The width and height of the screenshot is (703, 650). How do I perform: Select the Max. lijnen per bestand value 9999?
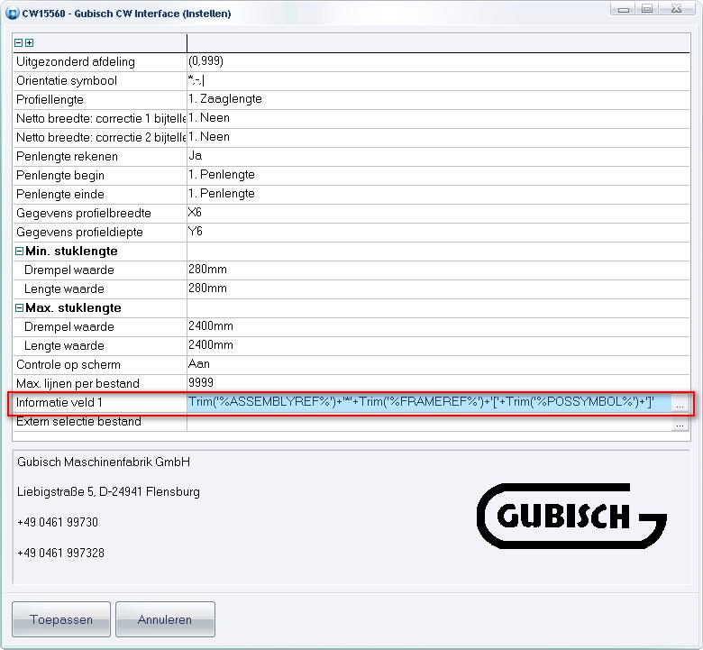tap(438, 383)
